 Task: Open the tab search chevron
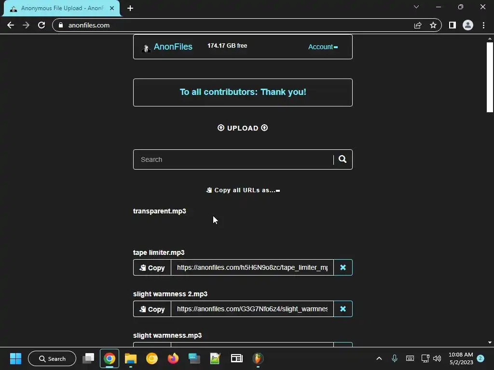416,7
